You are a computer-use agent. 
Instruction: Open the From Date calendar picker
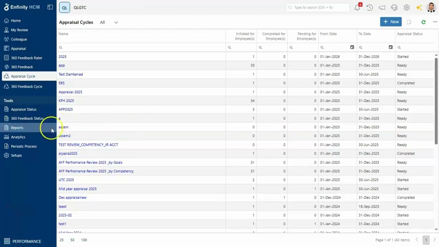(352, 47)
